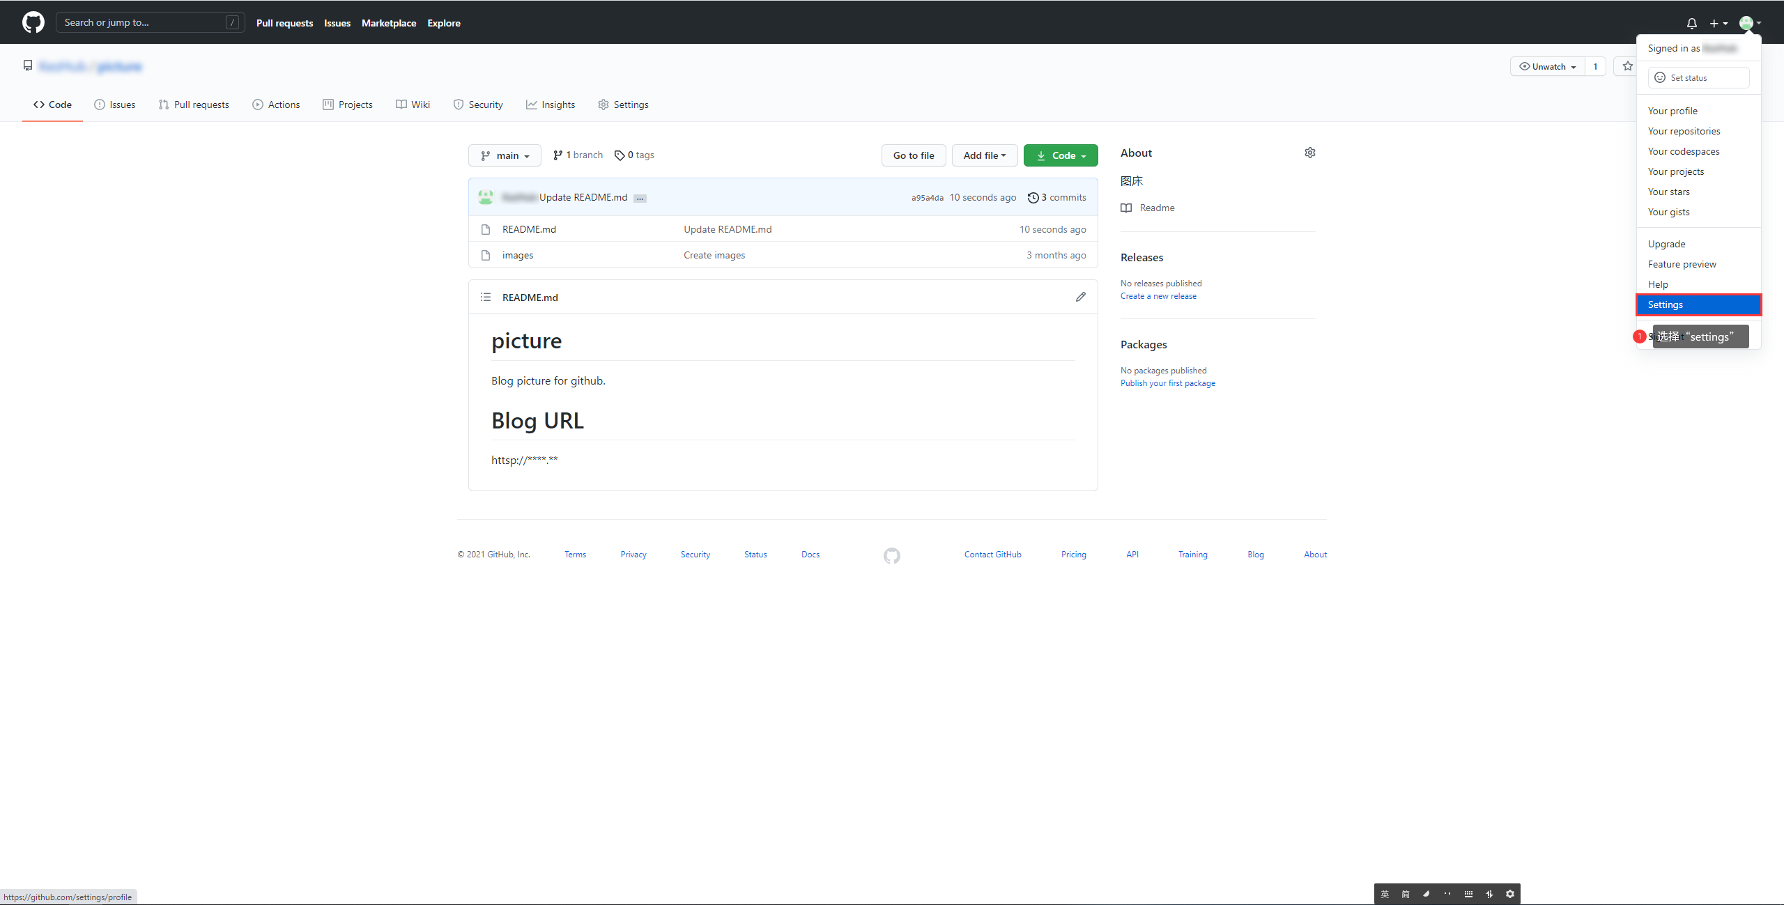
Task: View the 3 commits history
Action: (1056, 197)
